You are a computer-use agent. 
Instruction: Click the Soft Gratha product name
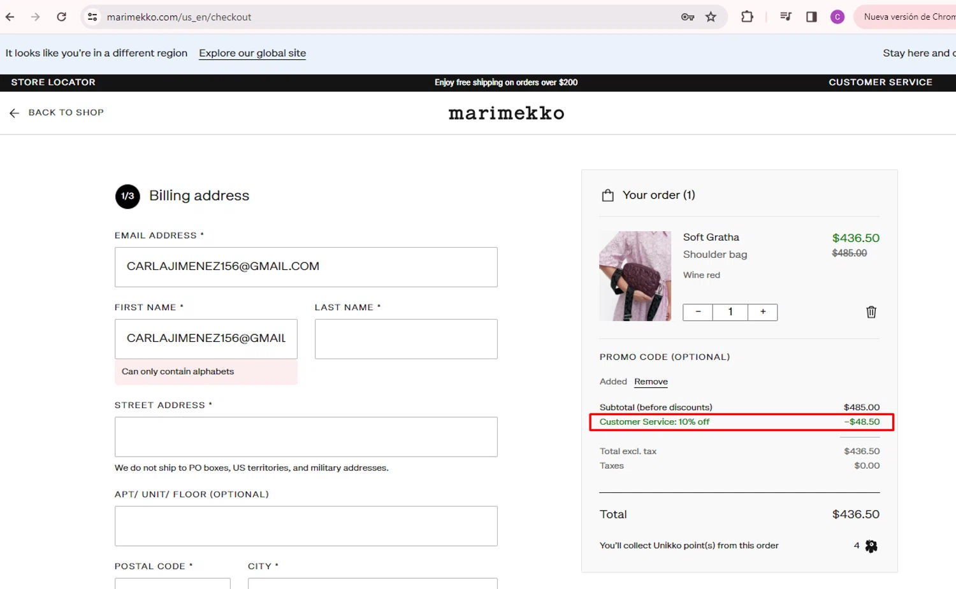pyautogui.click(x=711, y=237)
